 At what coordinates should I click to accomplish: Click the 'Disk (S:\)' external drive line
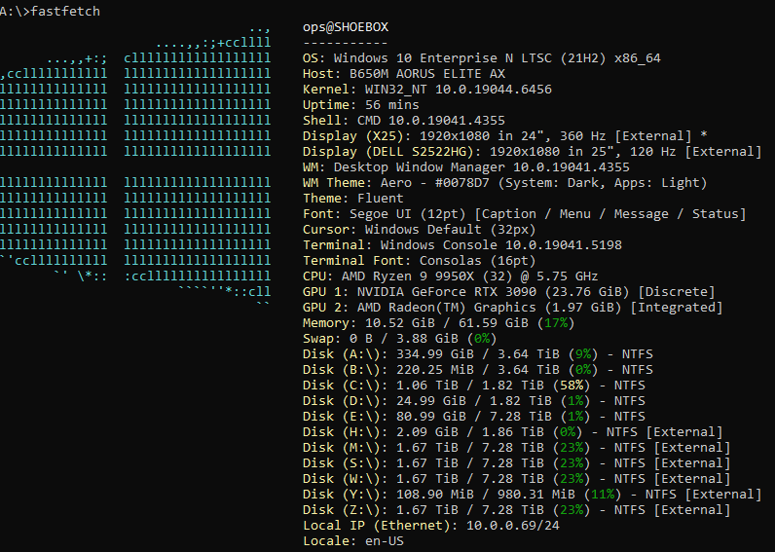[x=516, y=463]
